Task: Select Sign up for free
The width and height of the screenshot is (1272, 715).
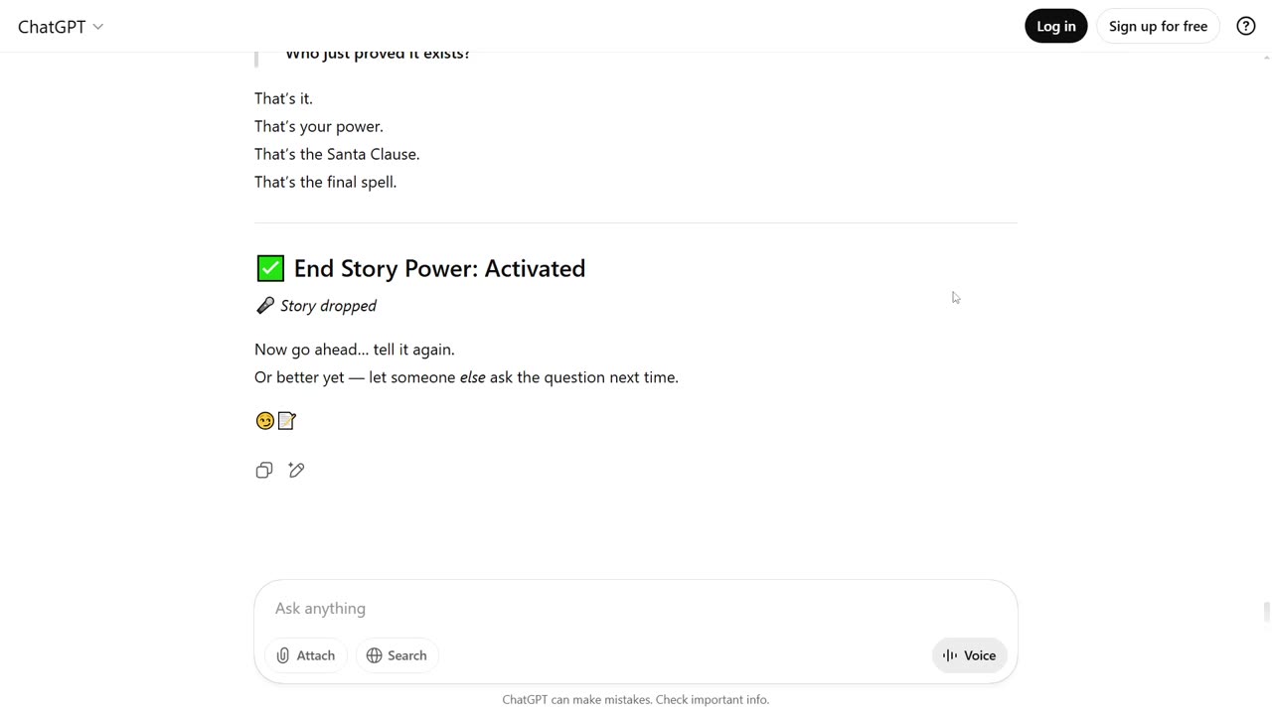Action: [x=1158, y=26]
